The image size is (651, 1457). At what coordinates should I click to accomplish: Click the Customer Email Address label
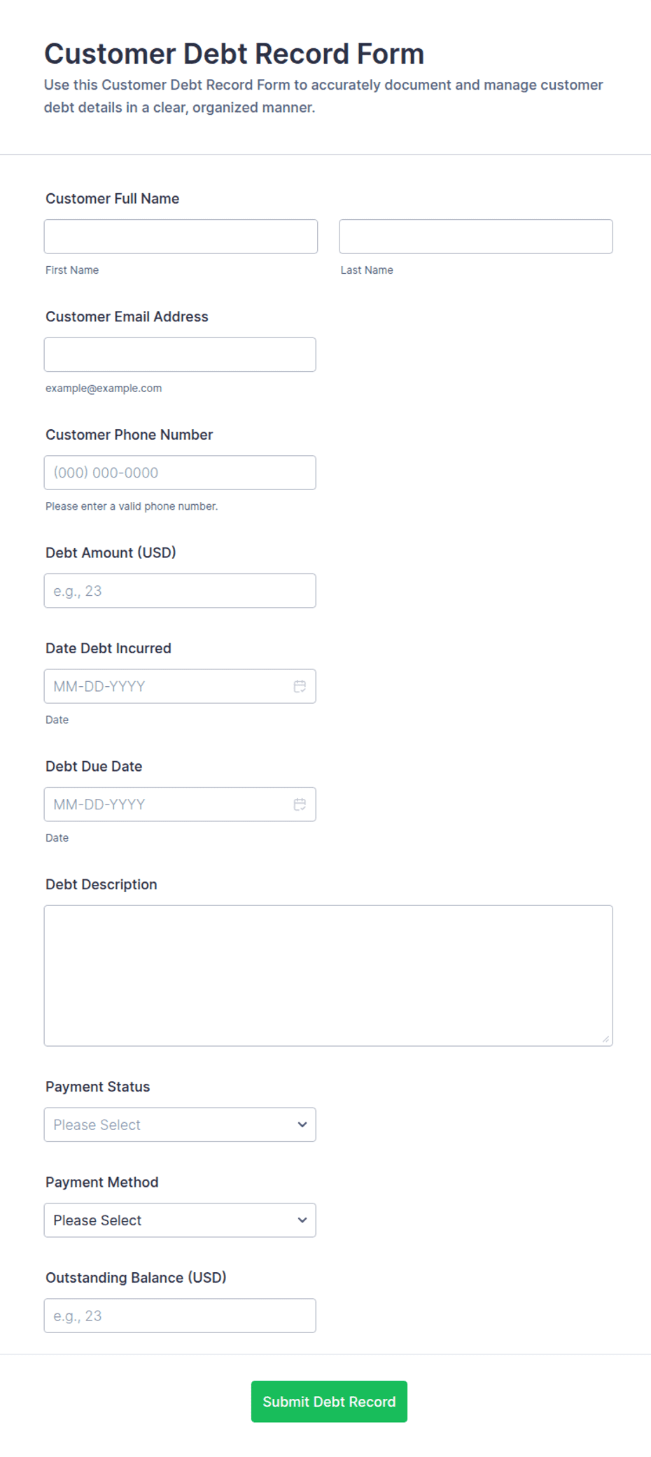click(127, 316)
